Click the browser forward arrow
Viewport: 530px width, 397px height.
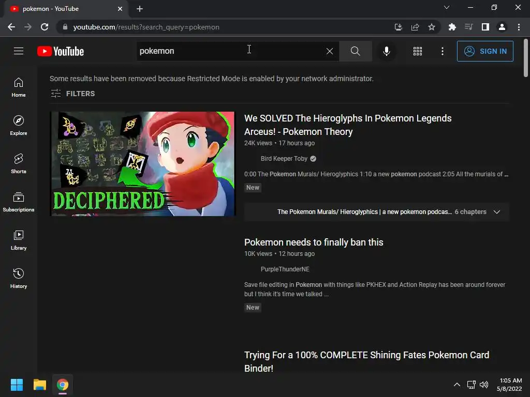pos(28,27)
